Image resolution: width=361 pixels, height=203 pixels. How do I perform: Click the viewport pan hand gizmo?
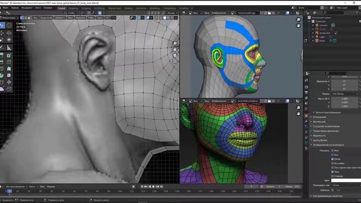[175, 49]
